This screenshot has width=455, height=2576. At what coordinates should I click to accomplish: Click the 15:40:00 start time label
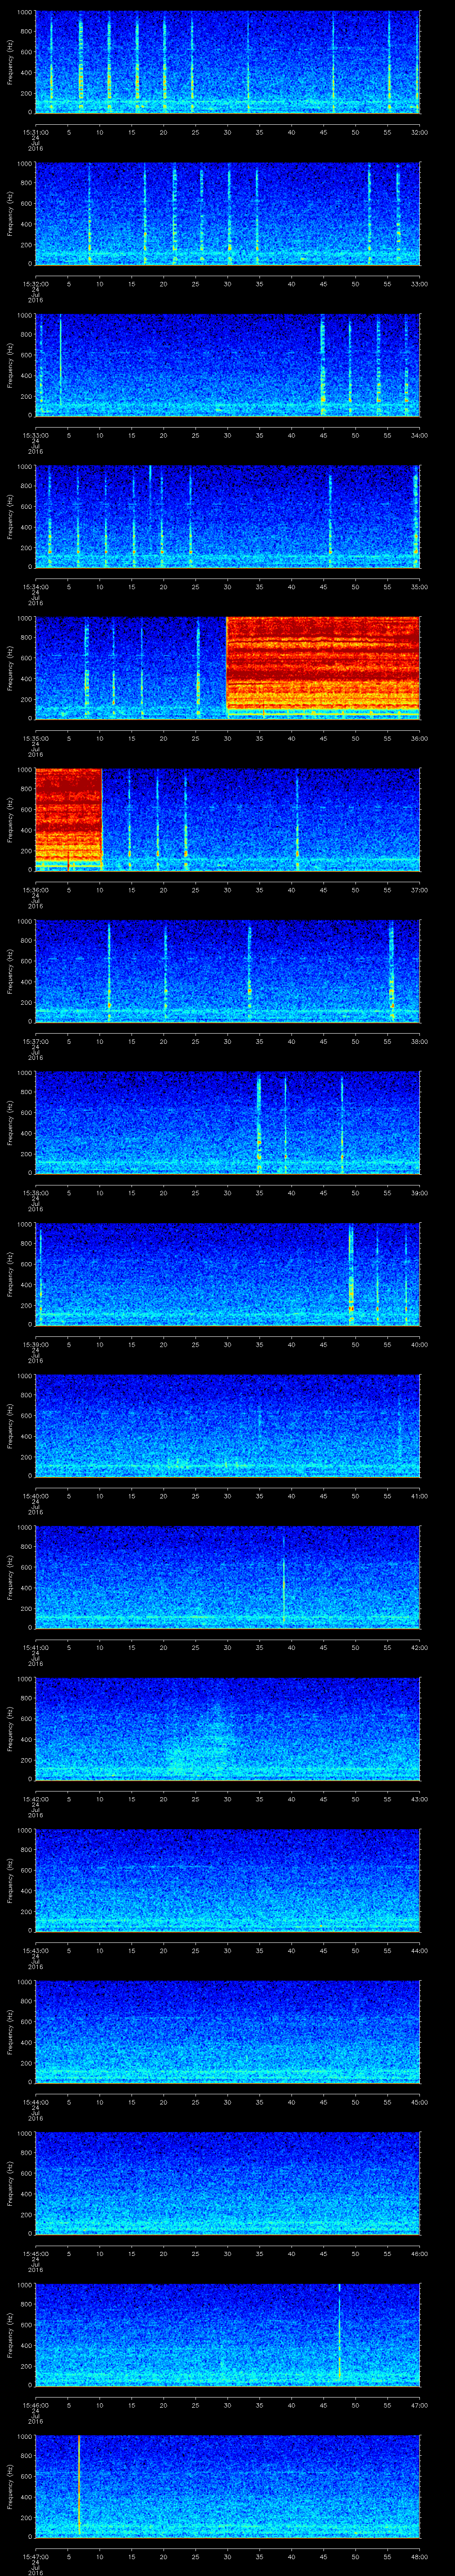35,1496
